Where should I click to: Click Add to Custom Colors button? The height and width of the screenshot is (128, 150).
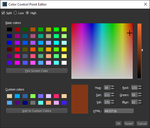(37, 111)
